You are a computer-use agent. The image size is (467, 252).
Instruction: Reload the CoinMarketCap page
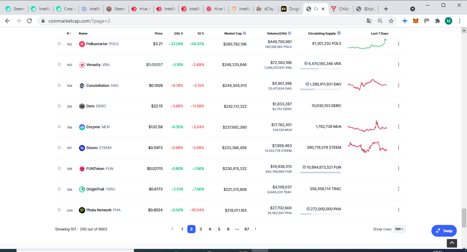29,21
